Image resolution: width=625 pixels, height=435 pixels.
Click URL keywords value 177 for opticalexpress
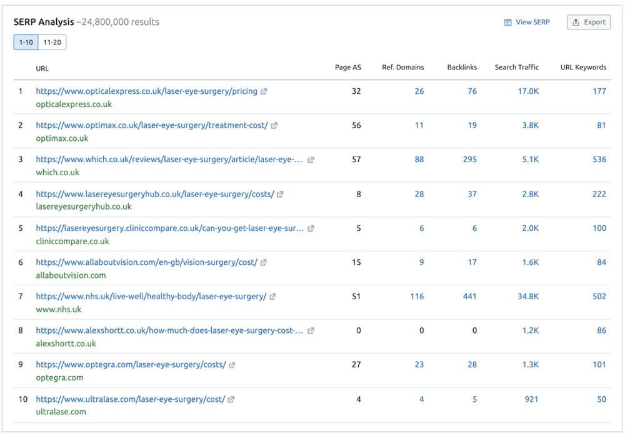[x=599, y=91]
